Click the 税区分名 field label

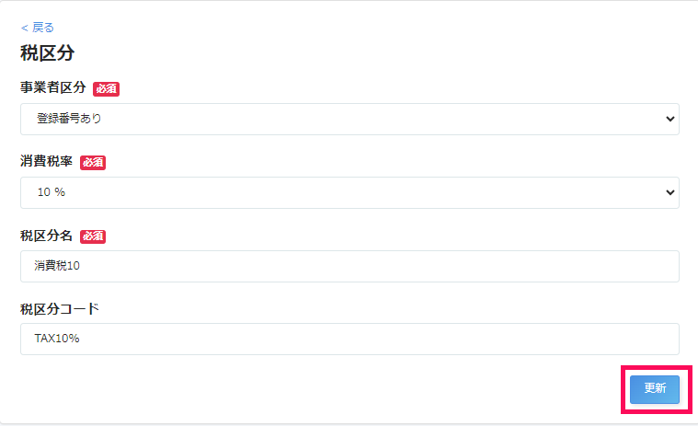[47, 236]
